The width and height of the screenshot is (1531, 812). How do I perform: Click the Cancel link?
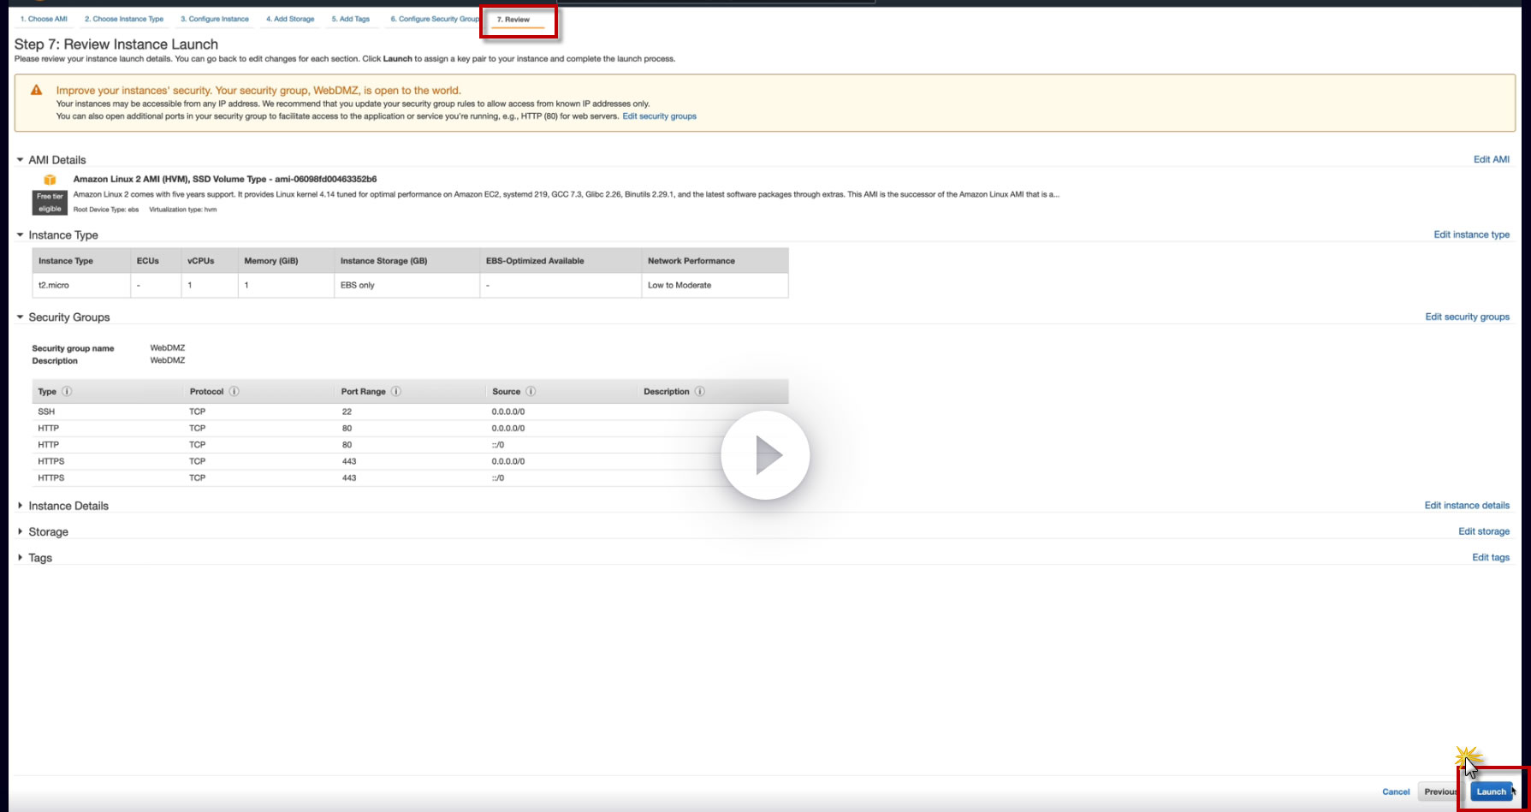tap(1396, 791)
